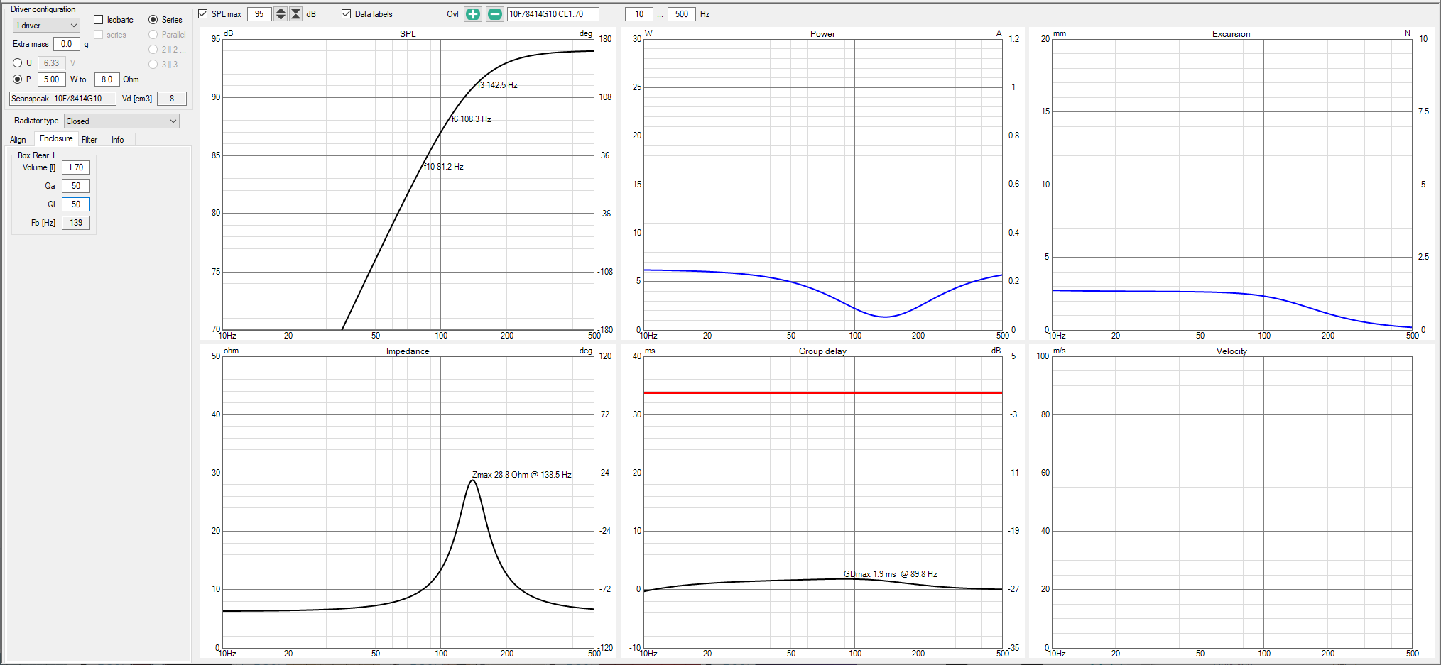
Task: Click the Vd [cm3] value field
Action: point(172,99)
